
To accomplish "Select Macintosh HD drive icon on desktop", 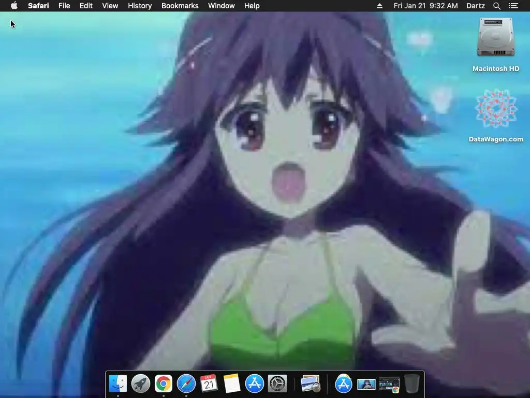I will click(x=496, y=37).
